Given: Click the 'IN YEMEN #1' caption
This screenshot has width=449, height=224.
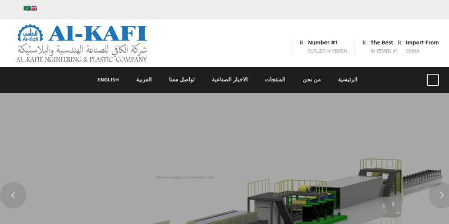Looking at the screenshot, I should coord(384,51).
